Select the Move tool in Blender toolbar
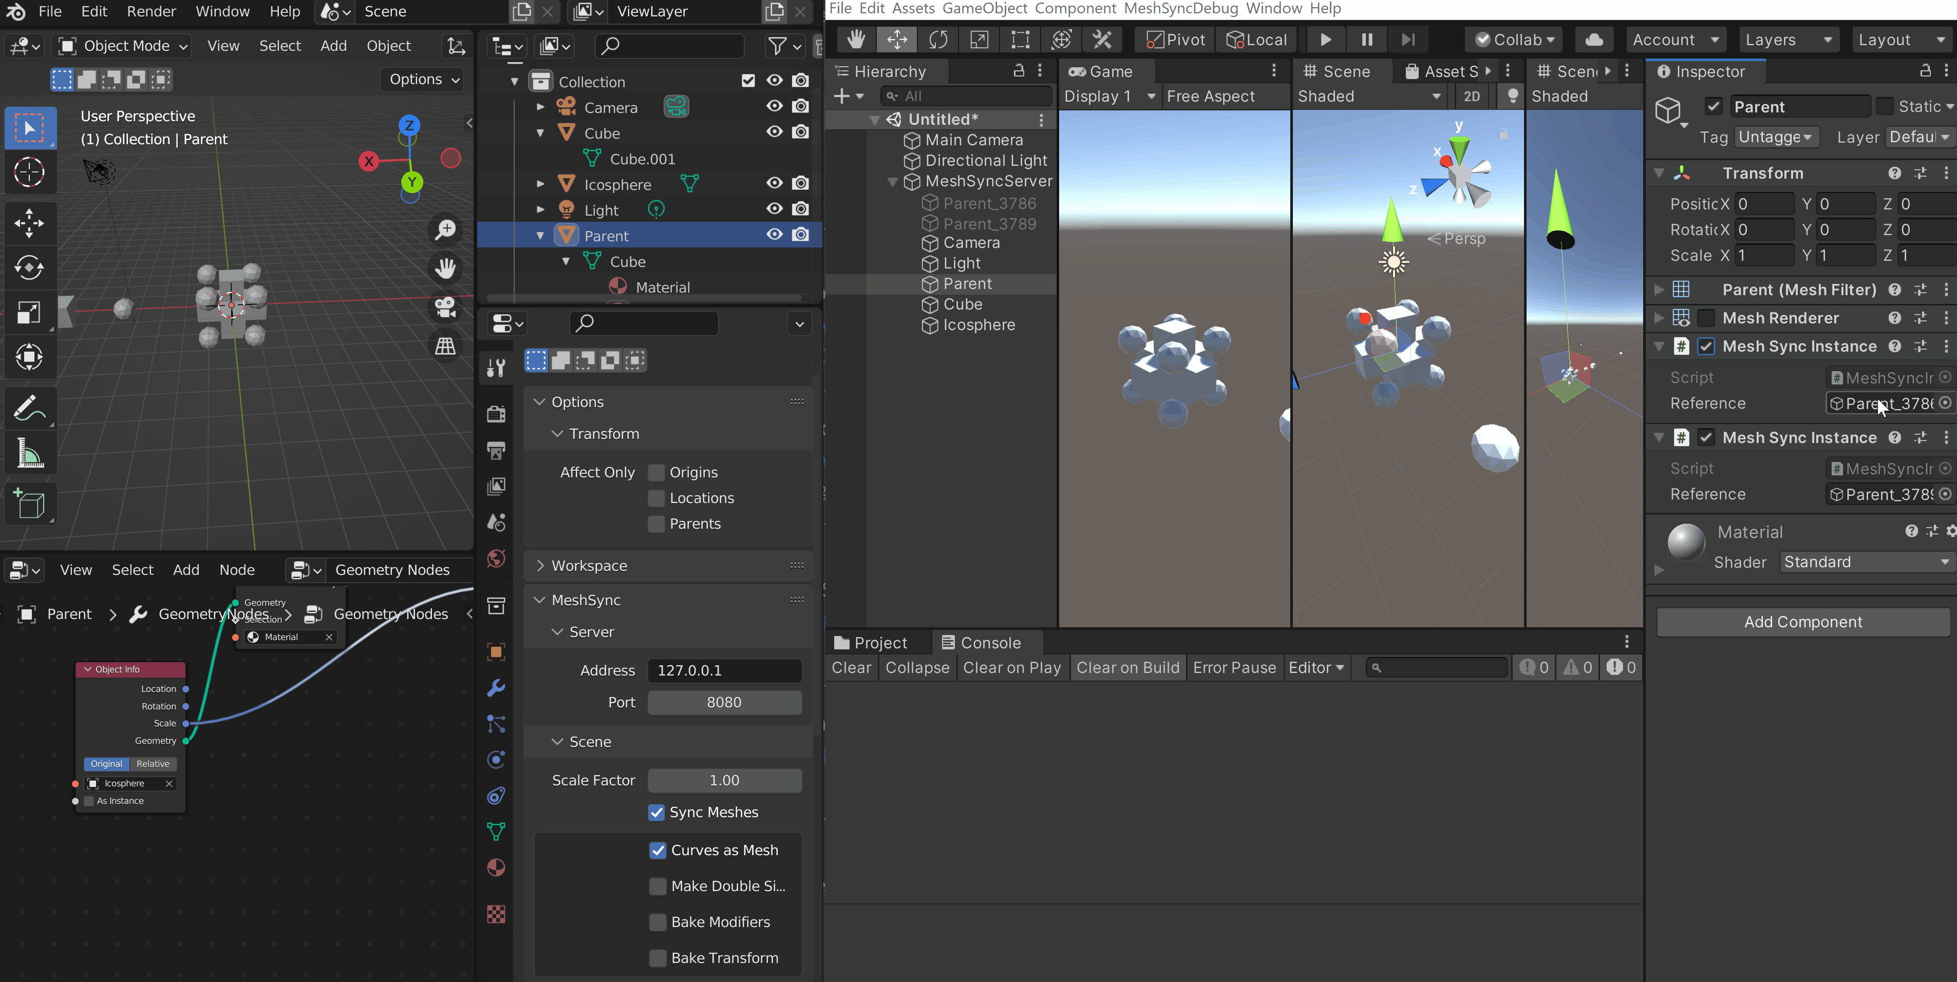This screenshot has height=982, width=1957. (30, 222)
